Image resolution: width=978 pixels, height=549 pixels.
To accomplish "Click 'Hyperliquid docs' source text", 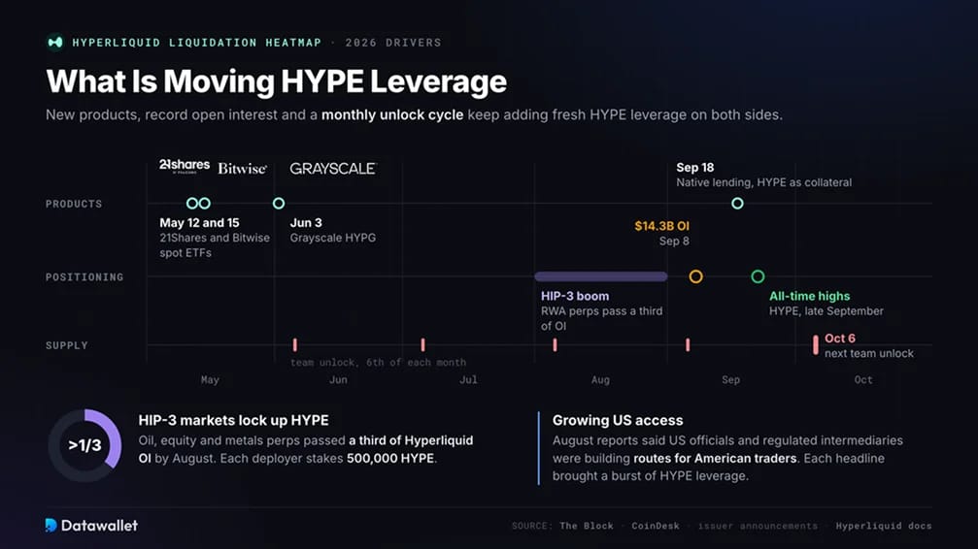I will tap(884, 526).
